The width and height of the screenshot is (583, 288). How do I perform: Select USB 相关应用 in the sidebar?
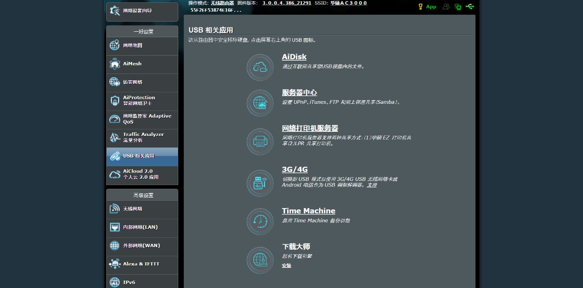142,157
